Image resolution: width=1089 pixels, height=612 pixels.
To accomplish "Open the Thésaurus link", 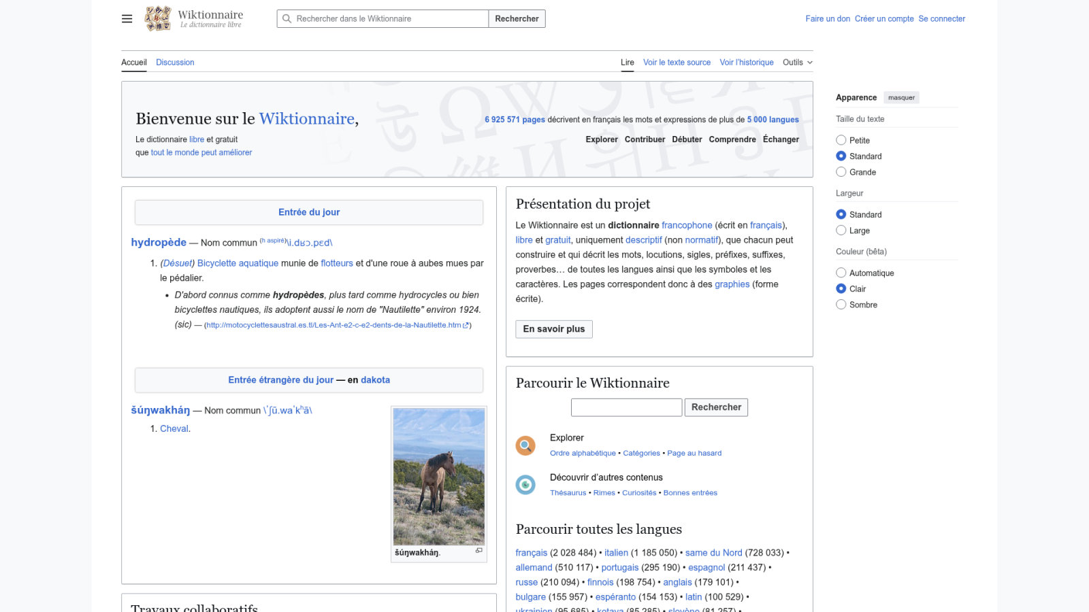I will point(568,493).
